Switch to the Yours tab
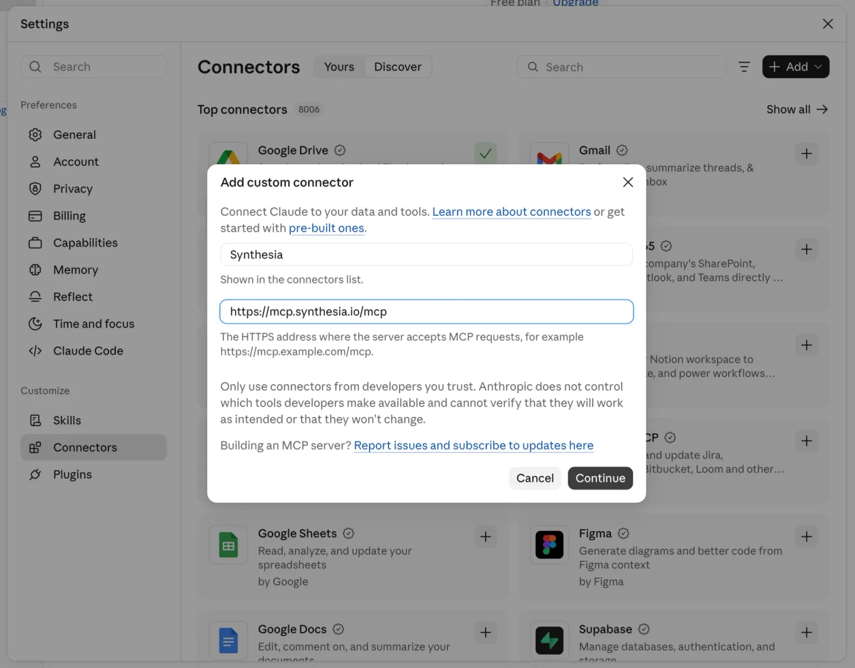The height and width of the screenshot is (668, 855). point(339,67)
